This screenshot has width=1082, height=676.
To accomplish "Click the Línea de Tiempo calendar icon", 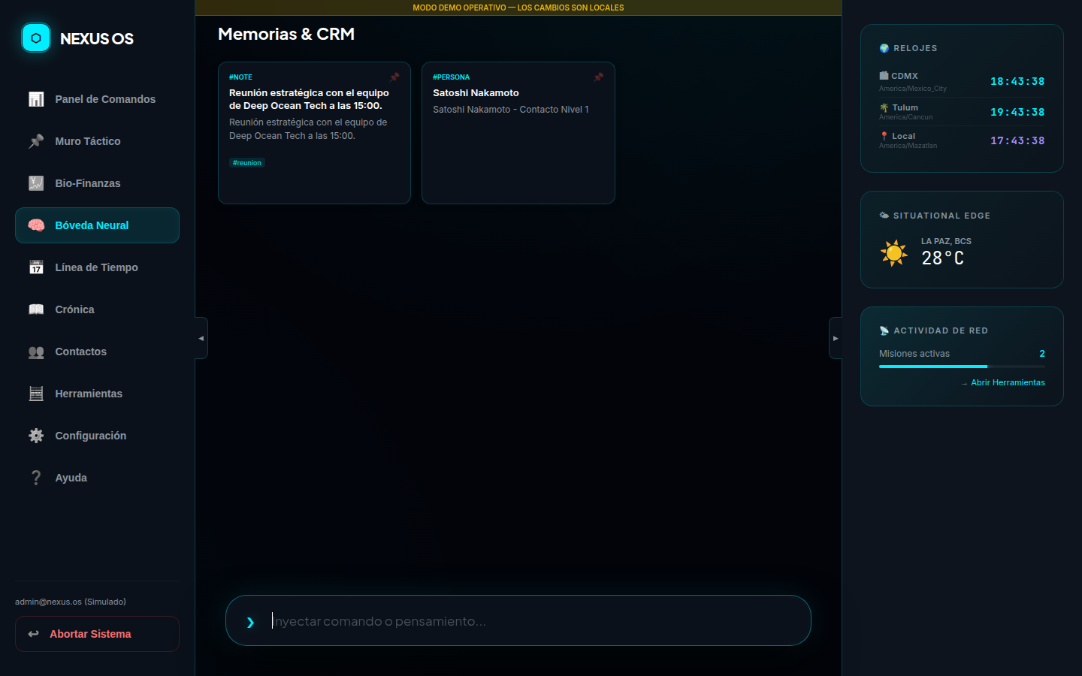I will 36,267.
